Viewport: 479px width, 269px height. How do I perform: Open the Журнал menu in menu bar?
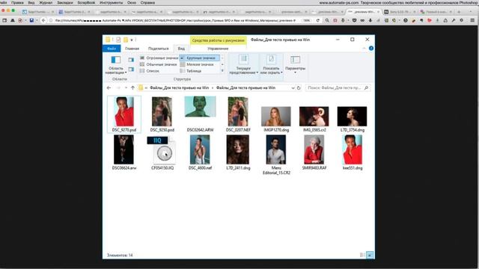tap(46, 2)
